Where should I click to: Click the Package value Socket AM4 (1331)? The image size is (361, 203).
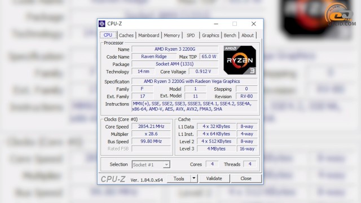point(175,64)
